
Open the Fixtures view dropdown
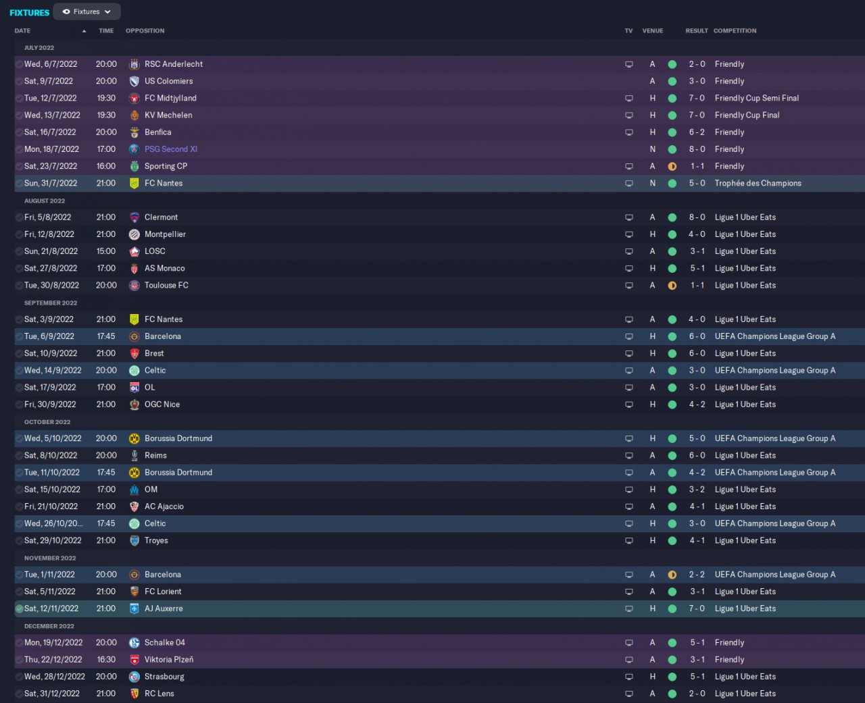click(x=86, y=11)
